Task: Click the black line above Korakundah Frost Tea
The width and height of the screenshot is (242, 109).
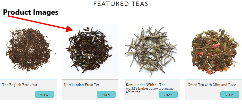Action: click(x=90, y=80)
